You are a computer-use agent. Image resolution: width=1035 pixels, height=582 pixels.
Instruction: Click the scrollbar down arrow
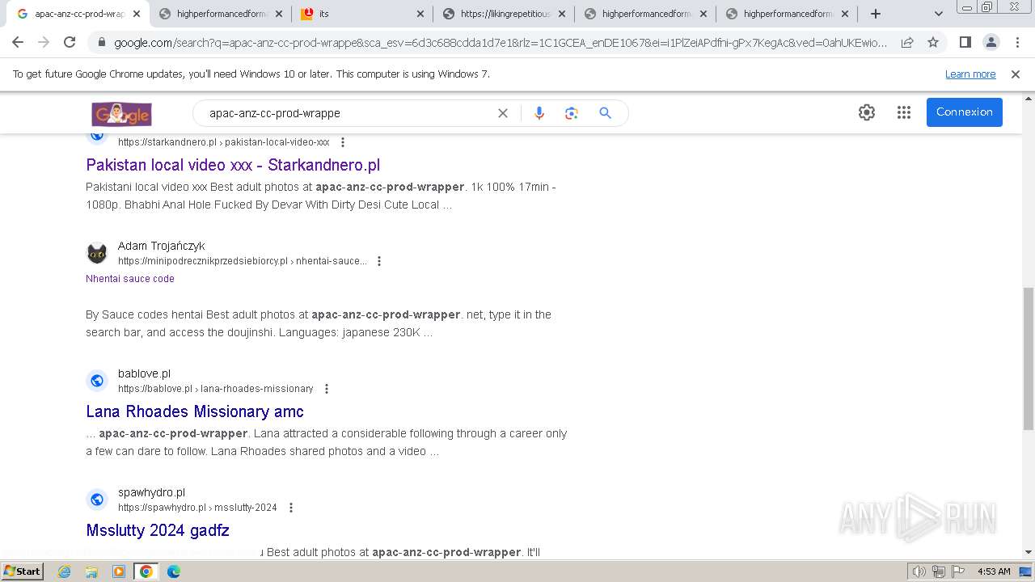(x=1029, y=552)
